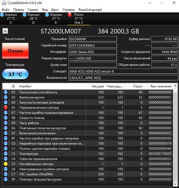179x188 pixels.
Task: Click the blue status icon of attribute 02
Action: [x=6, y=92]
